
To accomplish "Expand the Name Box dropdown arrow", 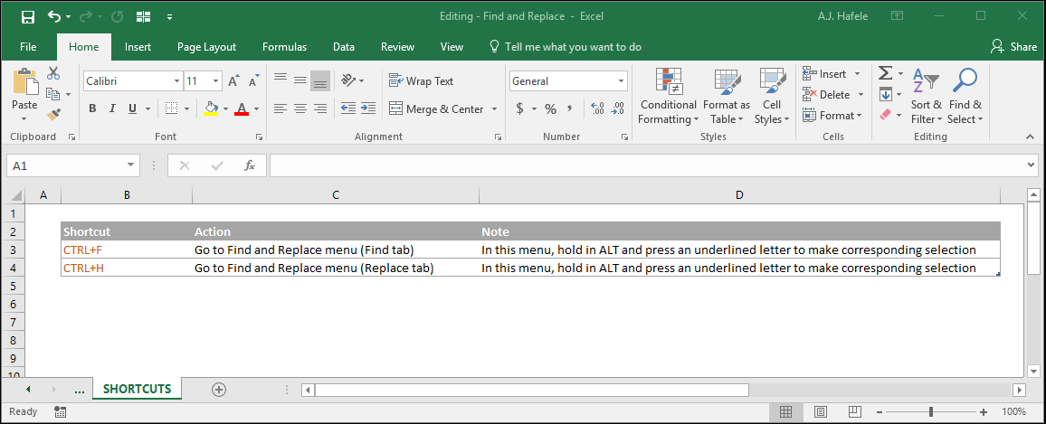I will (130, 165).
